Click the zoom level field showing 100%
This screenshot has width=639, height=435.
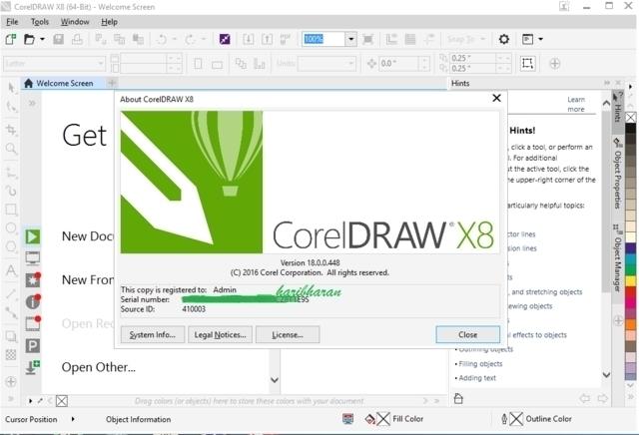coord(323,39)
